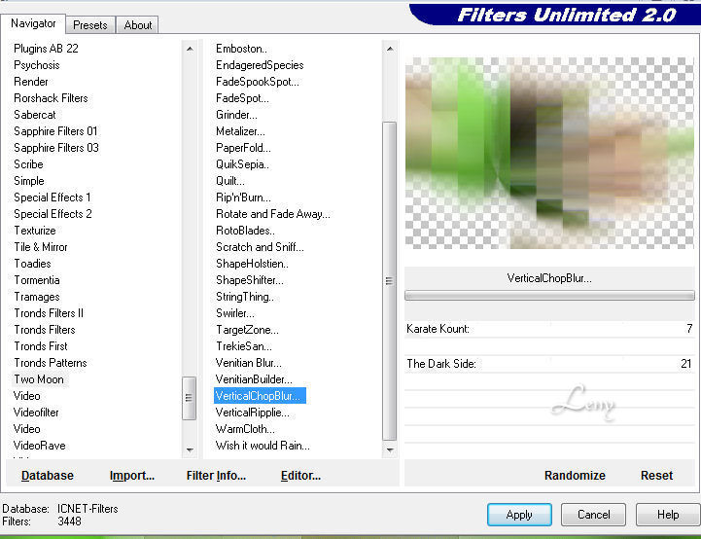Show Filter Info...
701x539 pixels.
[216, 476]
